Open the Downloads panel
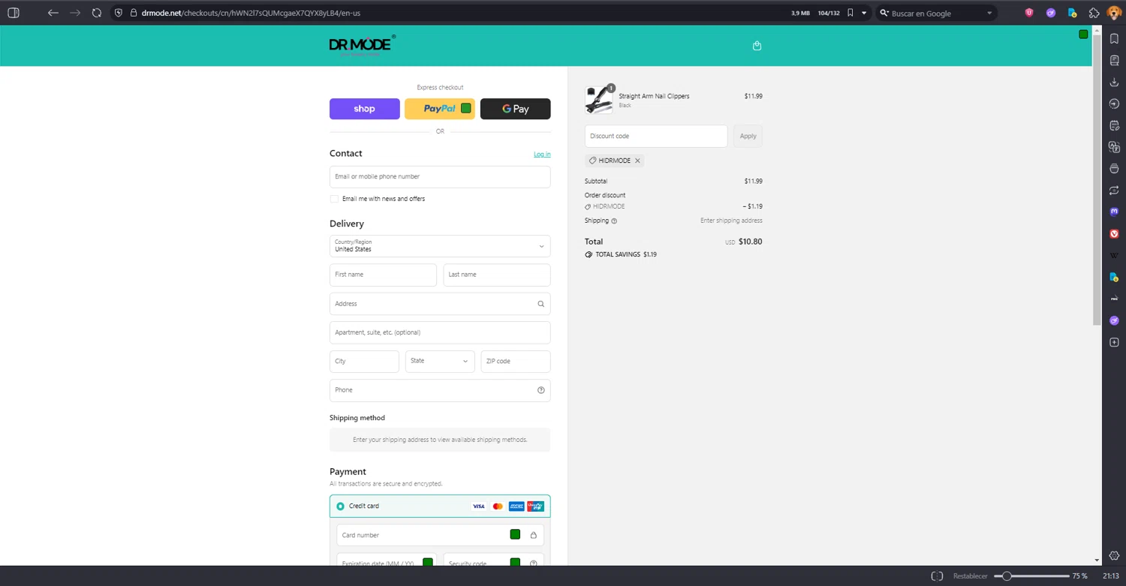Viewport: 1126px width, 586px height. [1114, 82]
